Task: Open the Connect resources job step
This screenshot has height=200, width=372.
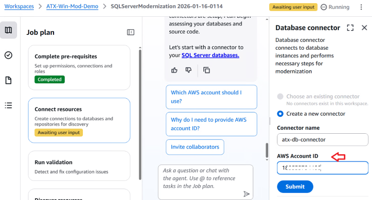Action: pos(79,120)
